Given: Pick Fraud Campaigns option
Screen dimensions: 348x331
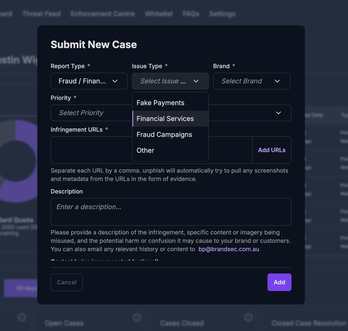Looking at the screenshot, I should click(164, 135).
